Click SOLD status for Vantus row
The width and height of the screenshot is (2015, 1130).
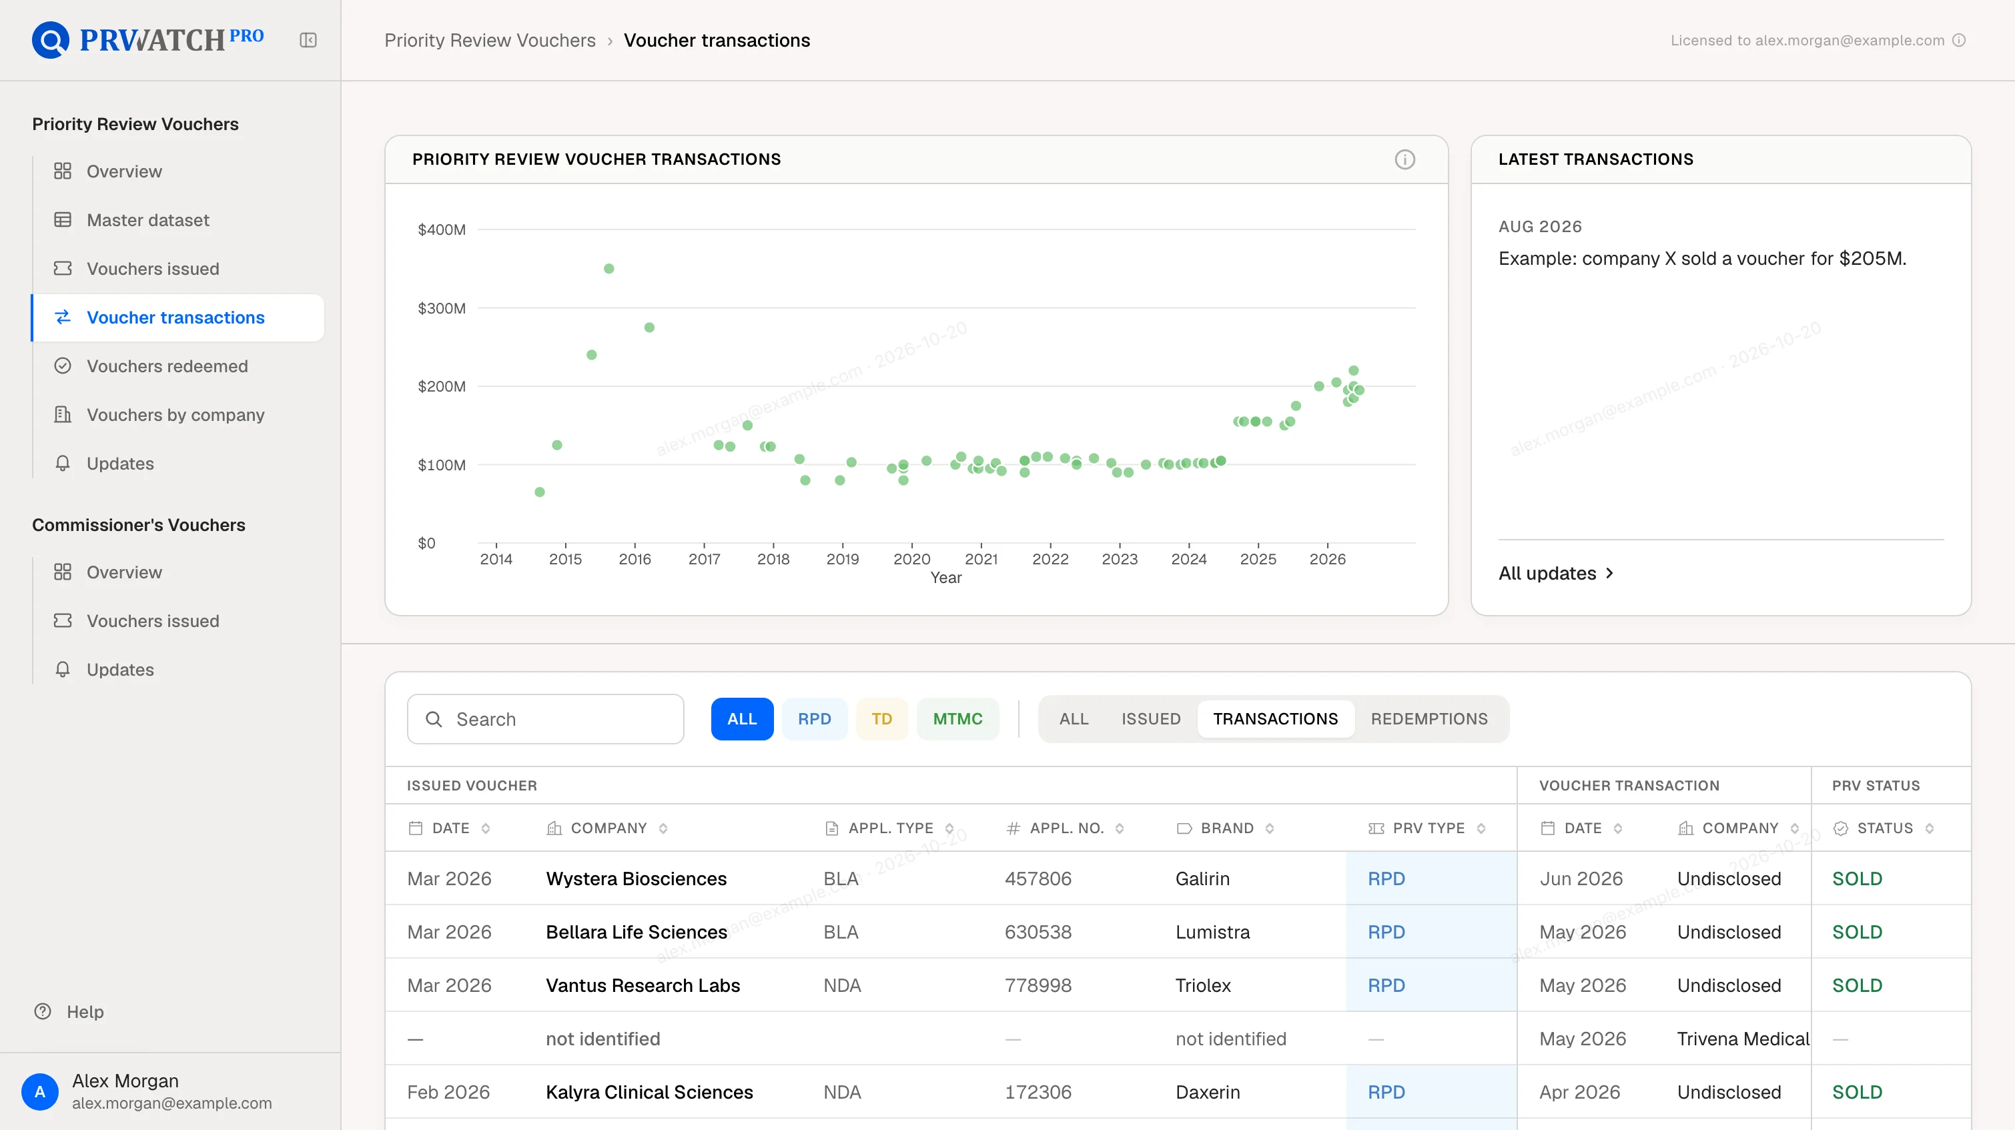1857,985
